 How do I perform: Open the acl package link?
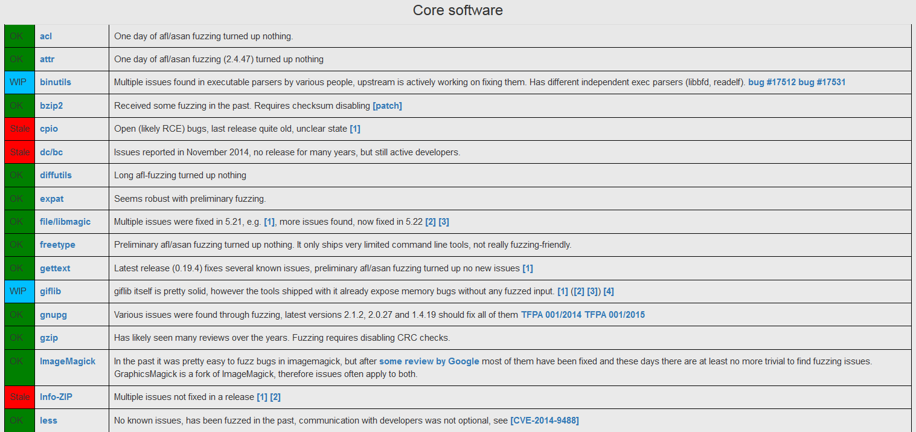point(46,36)
